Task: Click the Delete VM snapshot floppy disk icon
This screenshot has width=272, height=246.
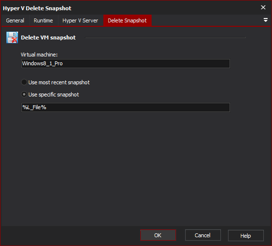Action: pyautogui.click(x=12, y=38)
